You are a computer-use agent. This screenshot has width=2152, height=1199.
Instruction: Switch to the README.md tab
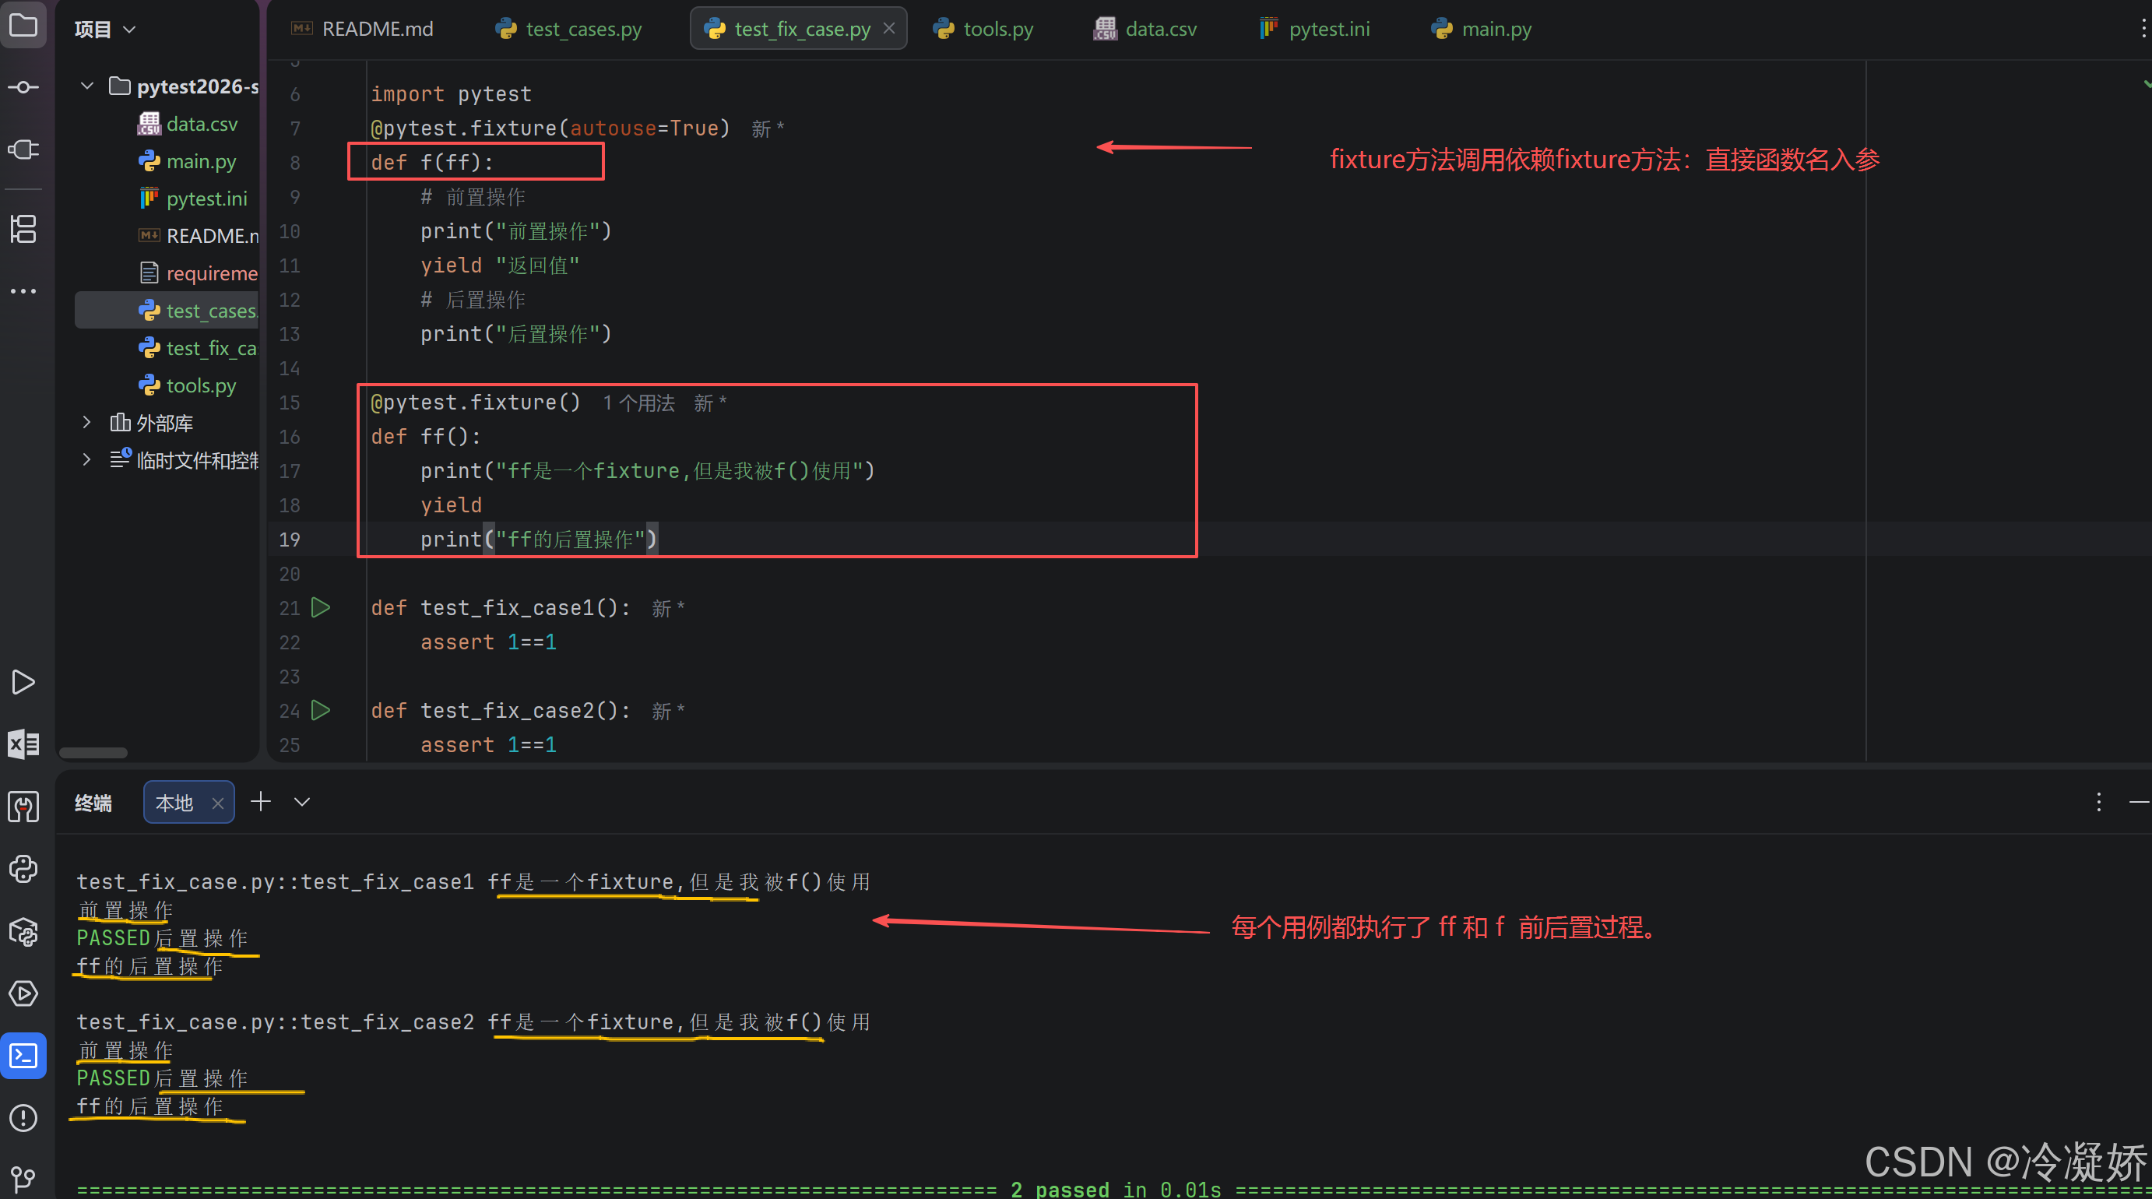click(363, 30)
